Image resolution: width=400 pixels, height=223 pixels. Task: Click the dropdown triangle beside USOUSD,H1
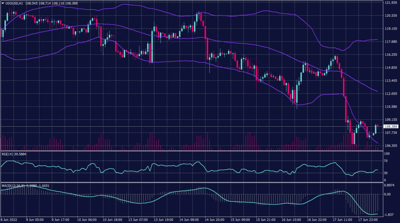pos(2,3)
